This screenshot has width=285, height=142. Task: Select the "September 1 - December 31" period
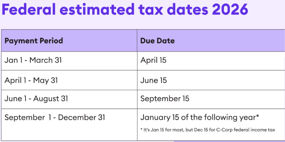pyautogui.click(x=55, y=117)
